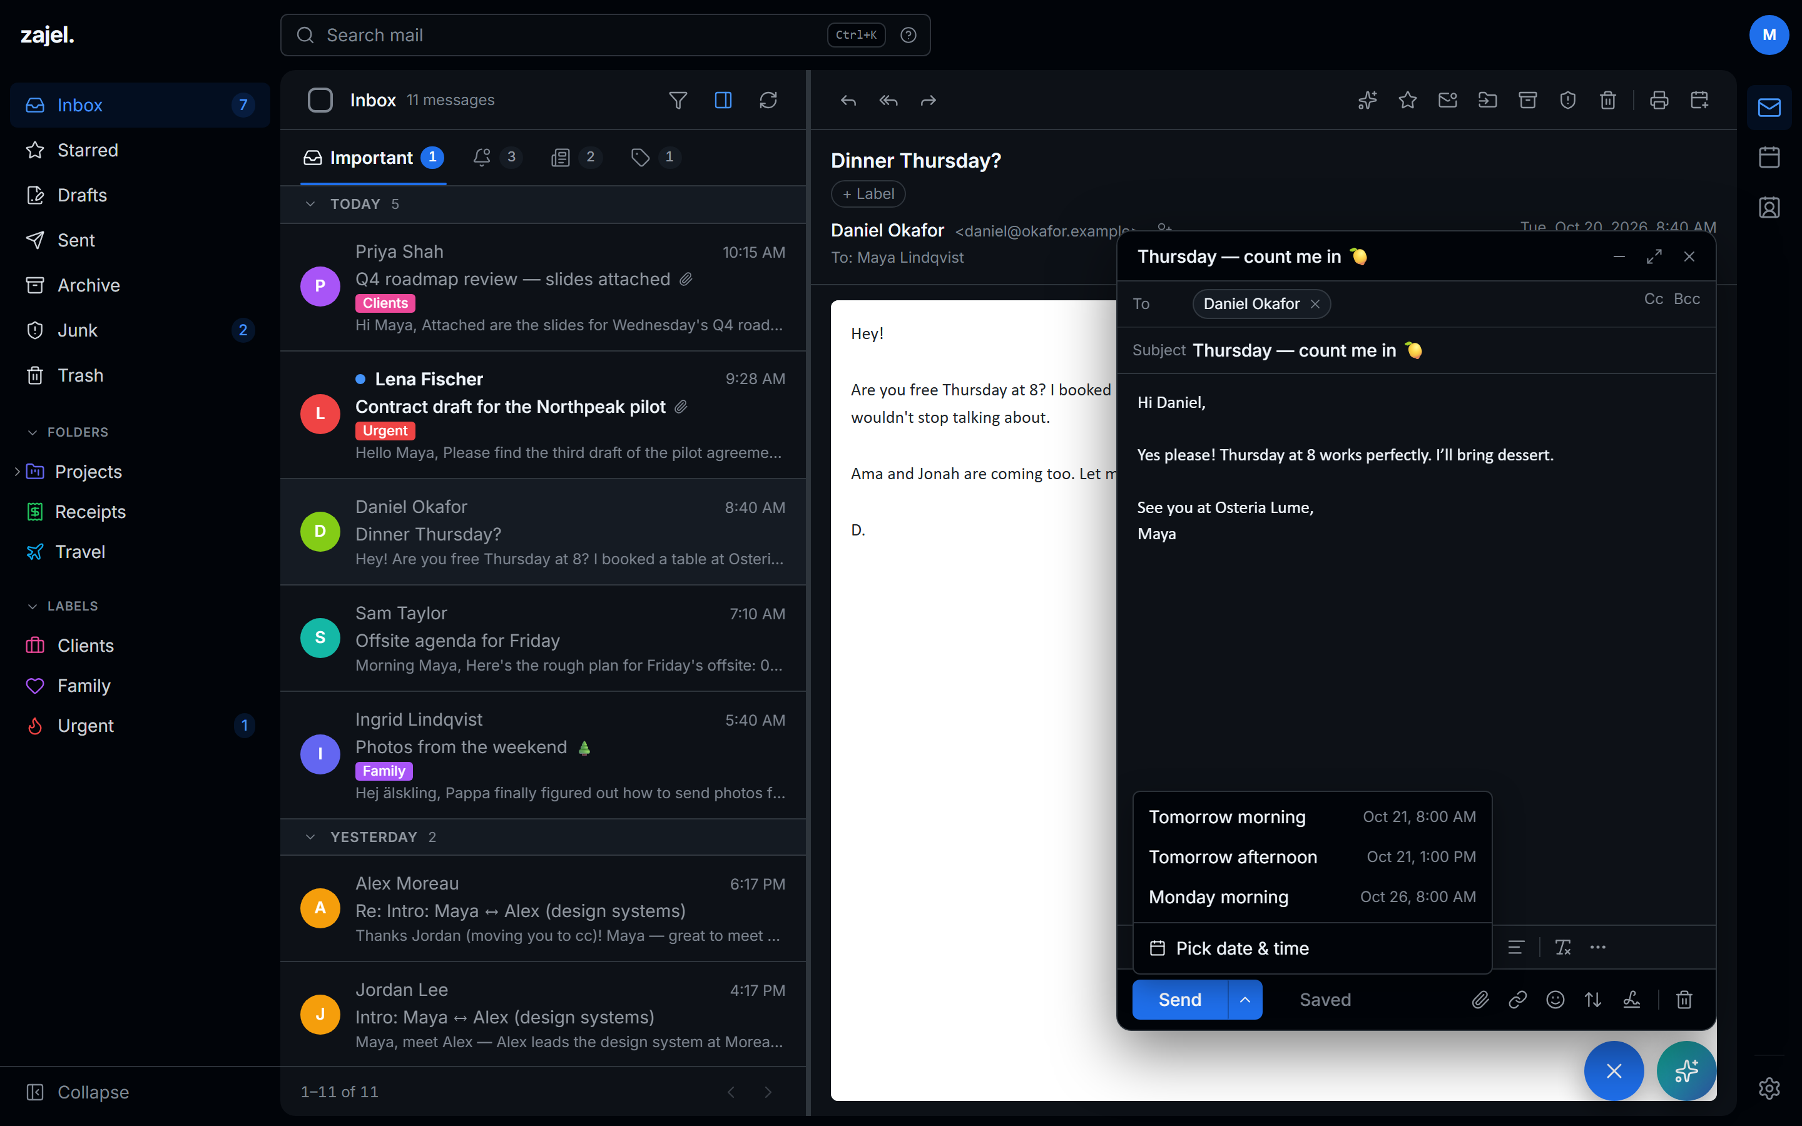Click into the Search mail field

[x=604, y=35]
